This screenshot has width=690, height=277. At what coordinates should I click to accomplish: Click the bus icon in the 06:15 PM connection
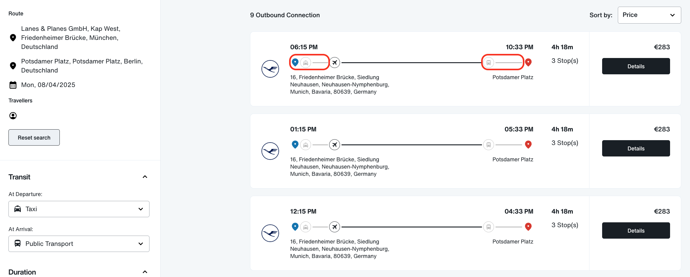(489, 63)
